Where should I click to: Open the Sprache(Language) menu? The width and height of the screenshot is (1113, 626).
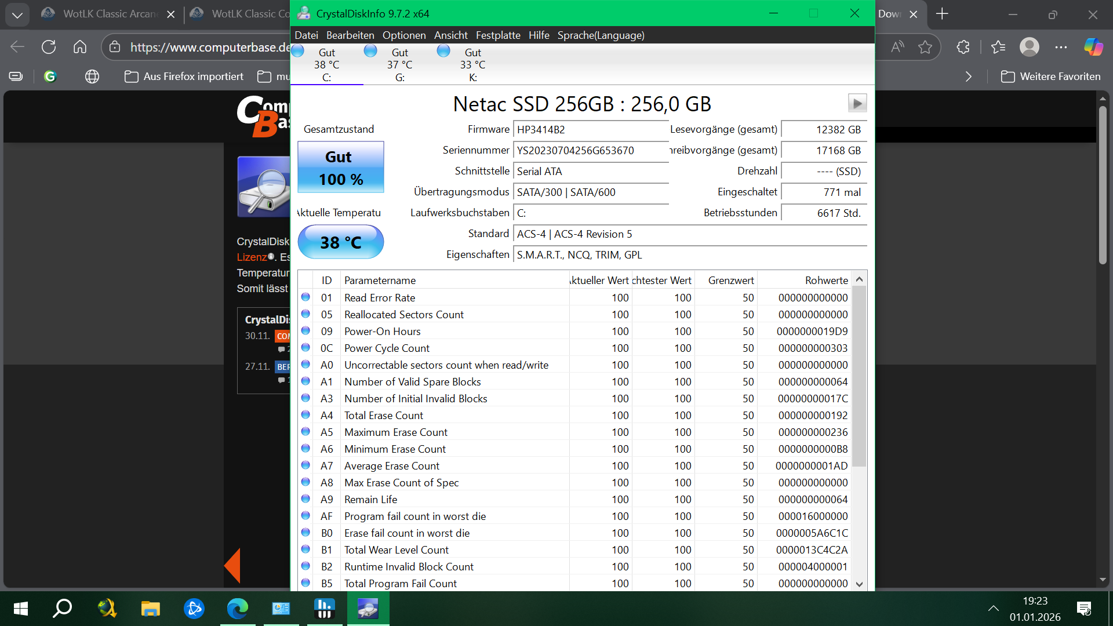tap(601, 35)
